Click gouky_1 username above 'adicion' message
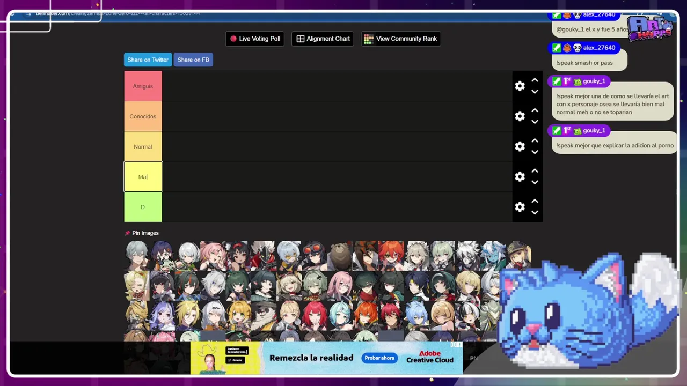 594,130
